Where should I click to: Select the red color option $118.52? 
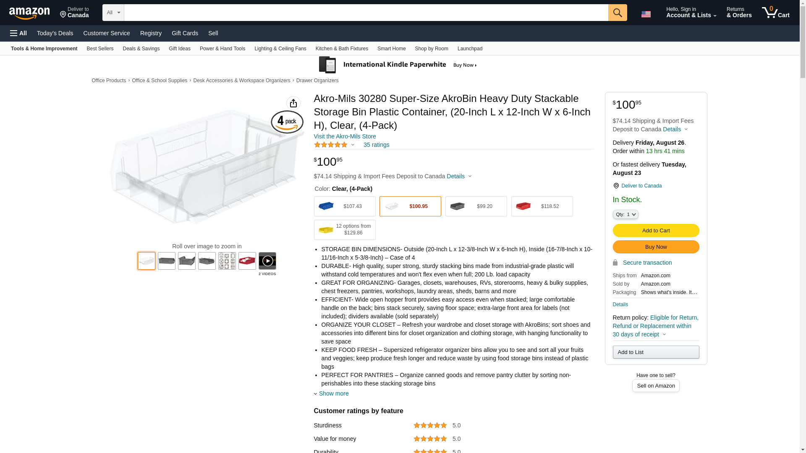click(542, 206)
